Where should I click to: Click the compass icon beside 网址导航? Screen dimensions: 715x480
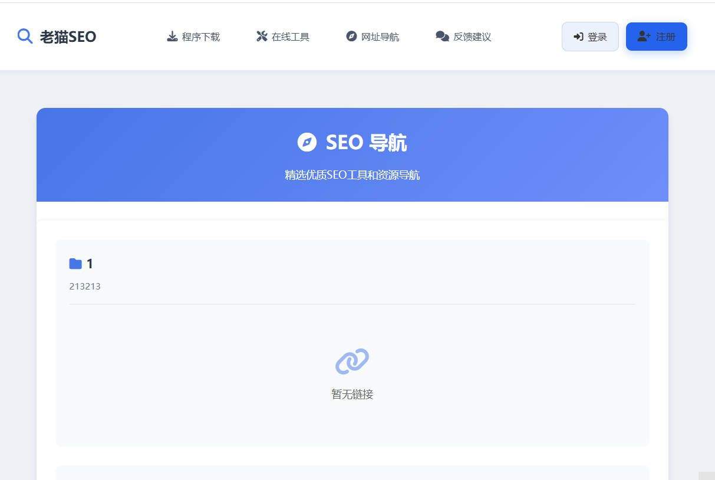point(351,37)
